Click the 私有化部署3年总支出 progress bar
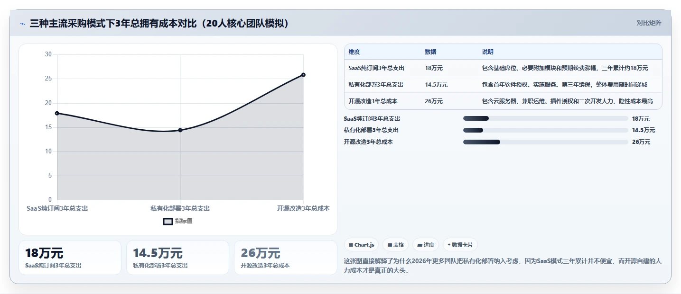This screenshot has width=681, height=294. [545, 130]
